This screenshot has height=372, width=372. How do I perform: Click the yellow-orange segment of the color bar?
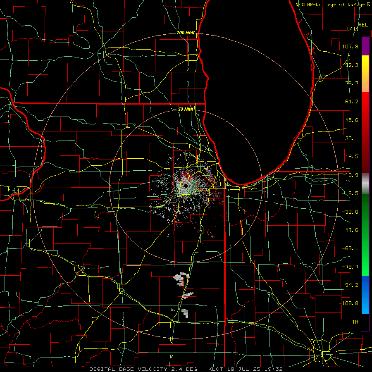(x=365, y=74)
